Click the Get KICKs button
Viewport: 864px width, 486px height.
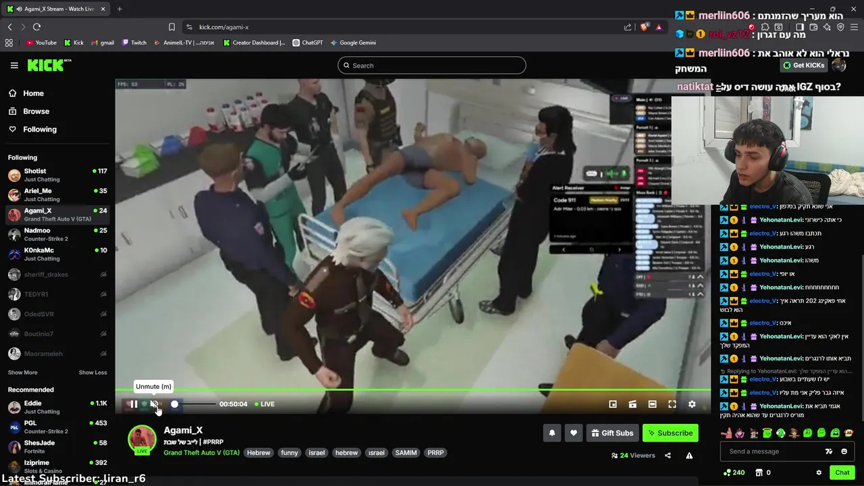pyautogui.click(x=804, y=65)
